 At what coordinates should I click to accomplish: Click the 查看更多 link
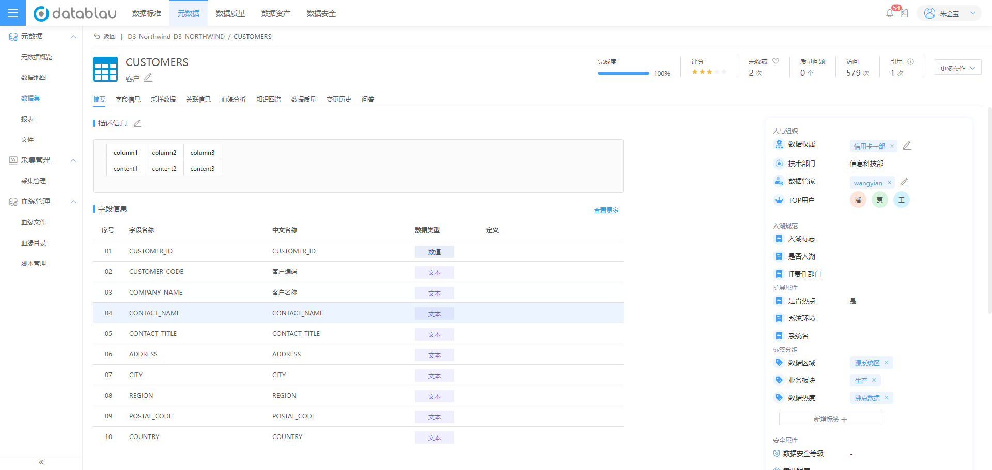click(x=606, y=210)
